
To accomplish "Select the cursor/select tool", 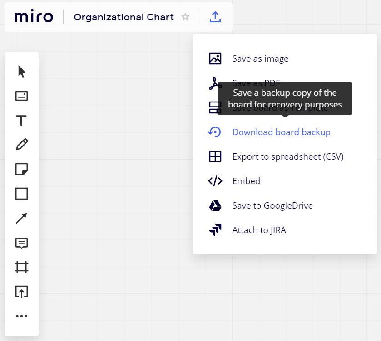I will pyautogui.click(x=21, y=72).
